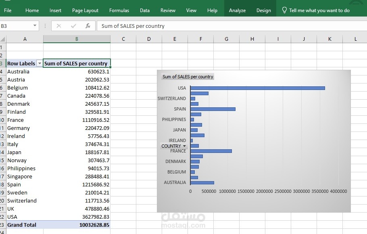367x234 pixels.
Task: Switch to the Formulas tab
Action: (x=119, y=10)
